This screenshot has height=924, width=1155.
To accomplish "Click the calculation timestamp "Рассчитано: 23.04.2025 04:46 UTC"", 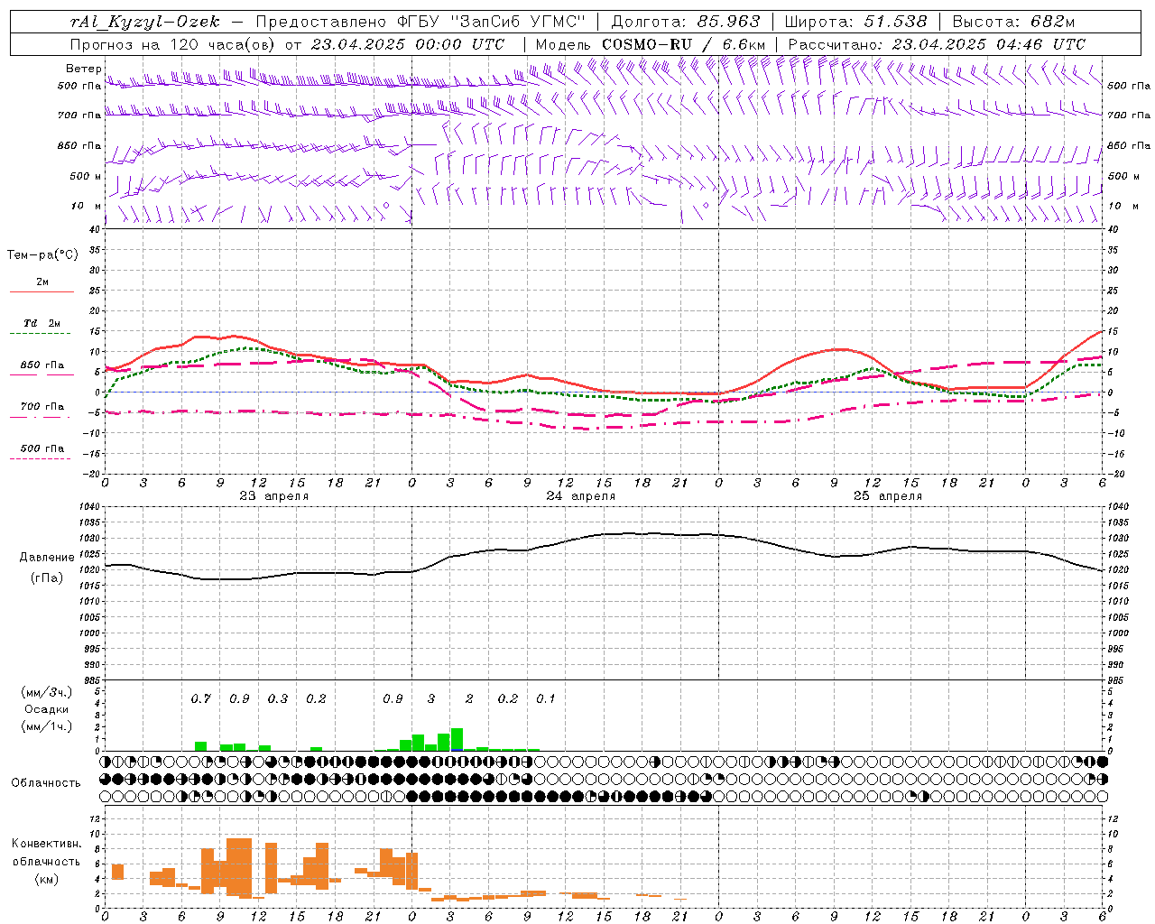I will (x=937, y=44).
